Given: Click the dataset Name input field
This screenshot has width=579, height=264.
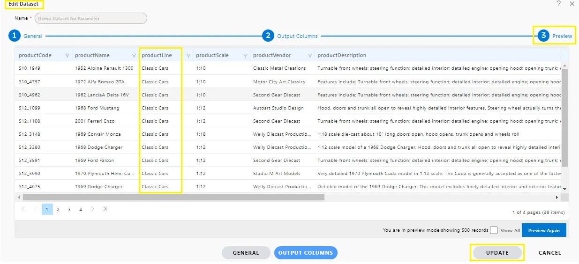Looking at the screenshot, I should click(x=91, y=18).
